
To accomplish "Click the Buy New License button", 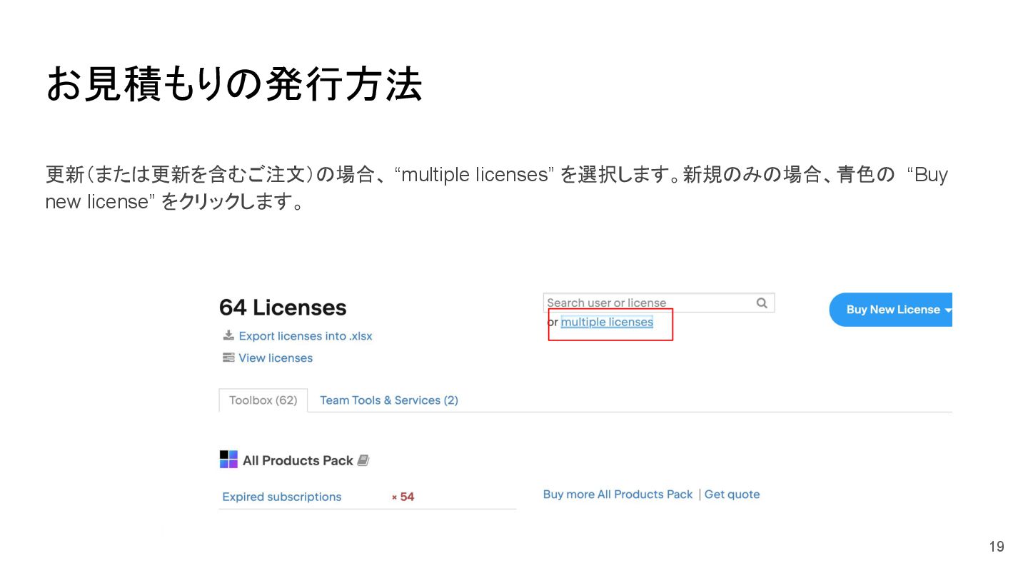I will pos(891,310).
